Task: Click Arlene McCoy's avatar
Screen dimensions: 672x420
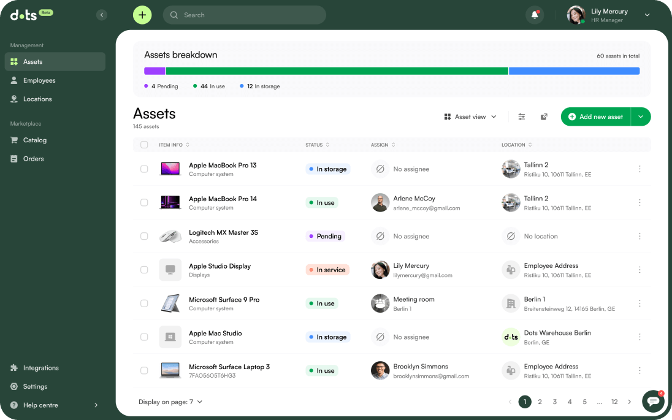Action: pyautogui.click(x=380, y=203)
